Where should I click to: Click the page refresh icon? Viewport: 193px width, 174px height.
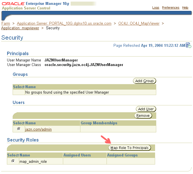188,45
